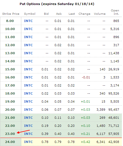Open INTC put option at 20.00 strike
123x146 pixels.
click(x=28, y=110)
